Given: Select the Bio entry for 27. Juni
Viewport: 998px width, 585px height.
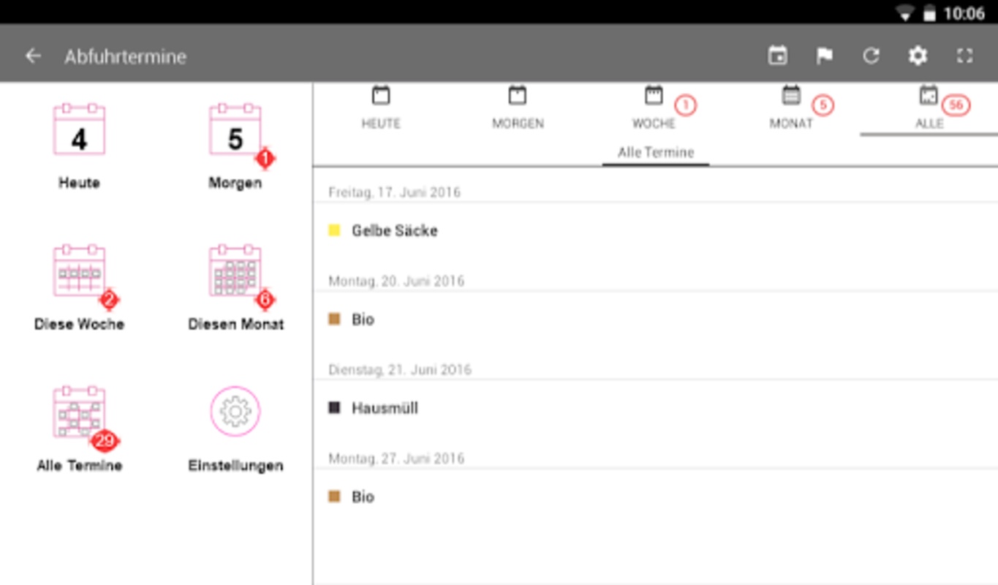Looking at the screenshot, I should pos(656,497).
